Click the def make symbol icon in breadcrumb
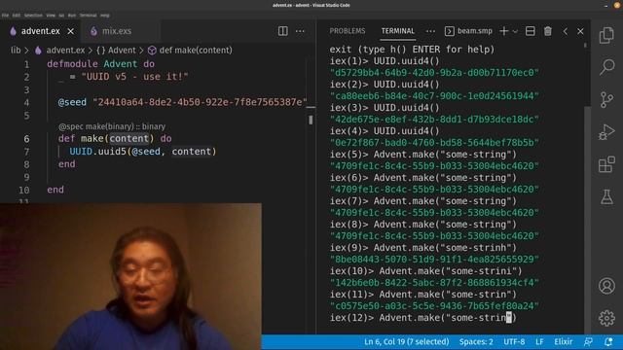The width and height of the screenshot is (623, 350). pyautogui.click(x=152, y=51)
